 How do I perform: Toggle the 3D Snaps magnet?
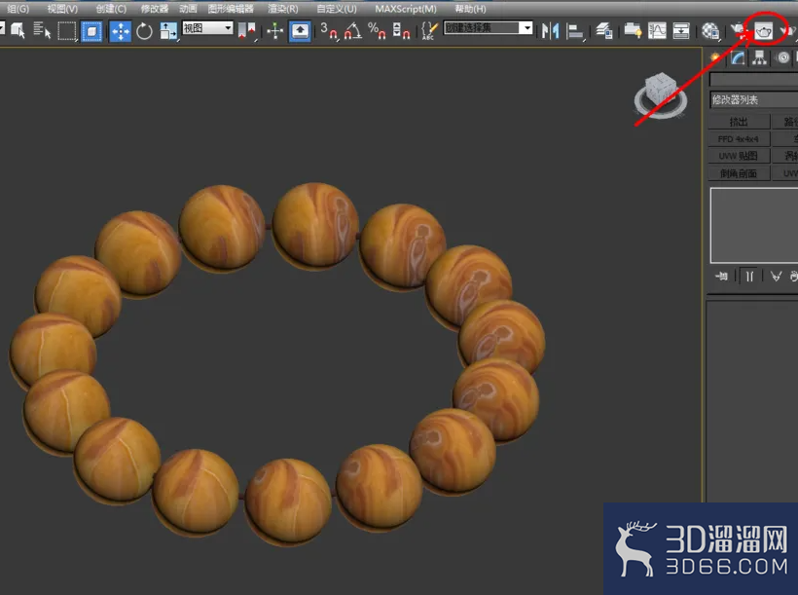pos(329,30)
